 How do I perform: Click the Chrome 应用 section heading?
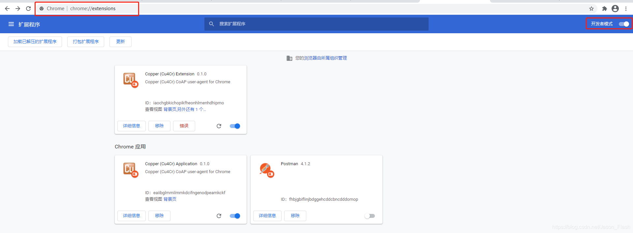pyautogui.click(x=130, y=147)
